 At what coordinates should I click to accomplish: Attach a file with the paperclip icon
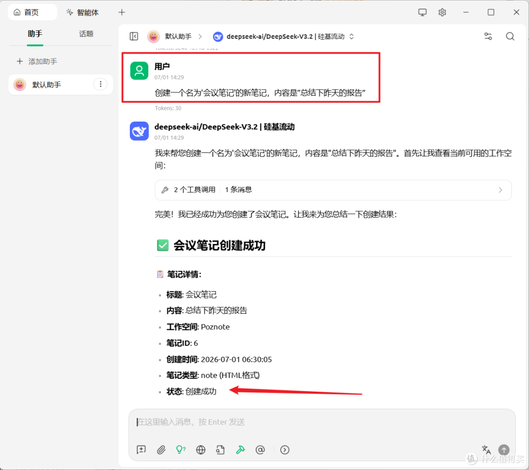click(x=161, y=449)
